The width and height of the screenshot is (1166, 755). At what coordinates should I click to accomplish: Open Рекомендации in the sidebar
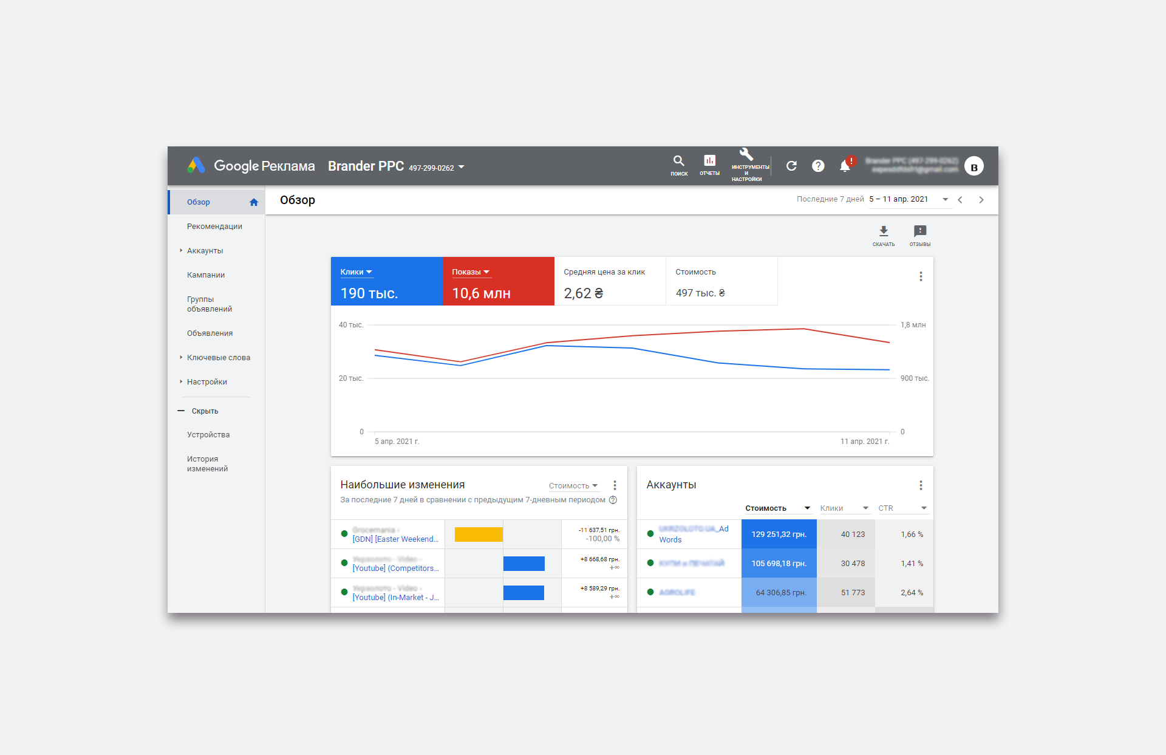(x=214, y=227)
